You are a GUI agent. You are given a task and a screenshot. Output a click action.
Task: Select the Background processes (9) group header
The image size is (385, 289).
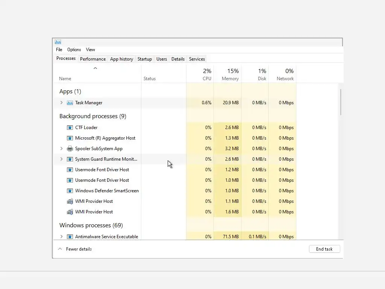tap(93, 116)
